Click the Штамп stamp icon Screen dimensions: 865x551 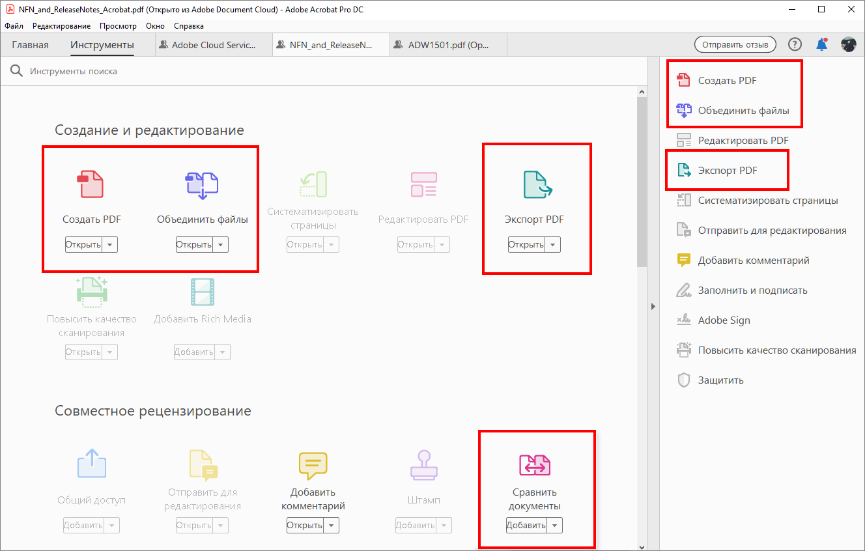click(x=423, y=465)
